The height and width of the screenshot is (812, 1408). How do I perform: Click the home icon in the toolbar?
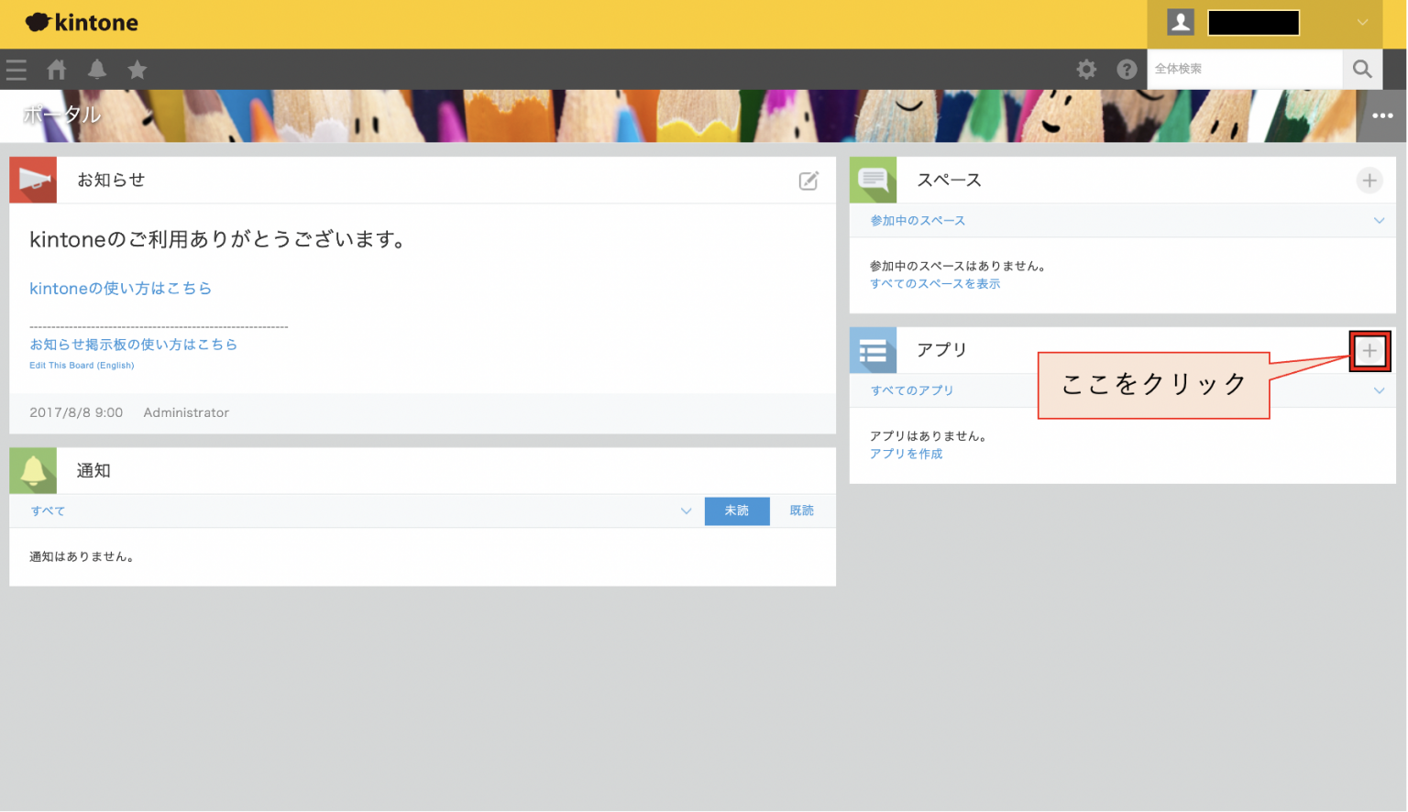pyautogui.click(x=56, y=70)
